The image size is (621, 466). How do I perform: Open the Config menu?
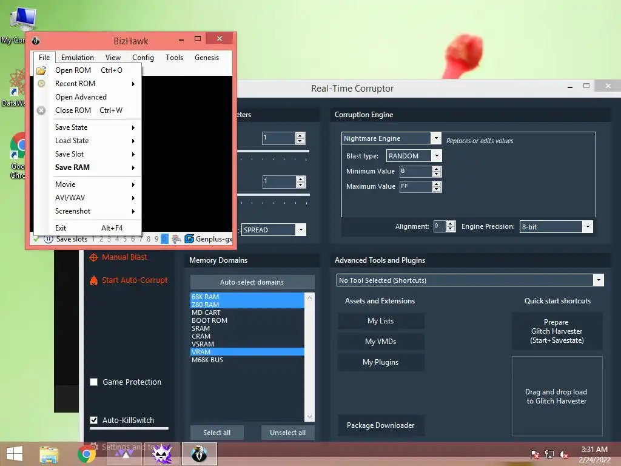143,58
